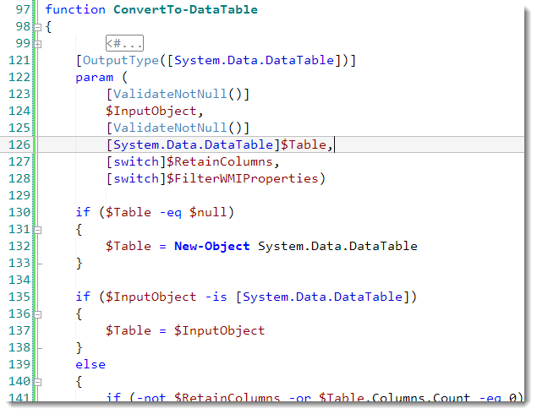Open the collapsed <#... comment box
The height and width of the screenshot is (414, 537).
coord(124,43)
